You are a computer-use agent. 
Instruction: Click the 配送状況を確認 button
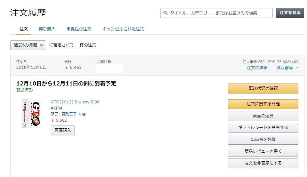click(263, 88)
